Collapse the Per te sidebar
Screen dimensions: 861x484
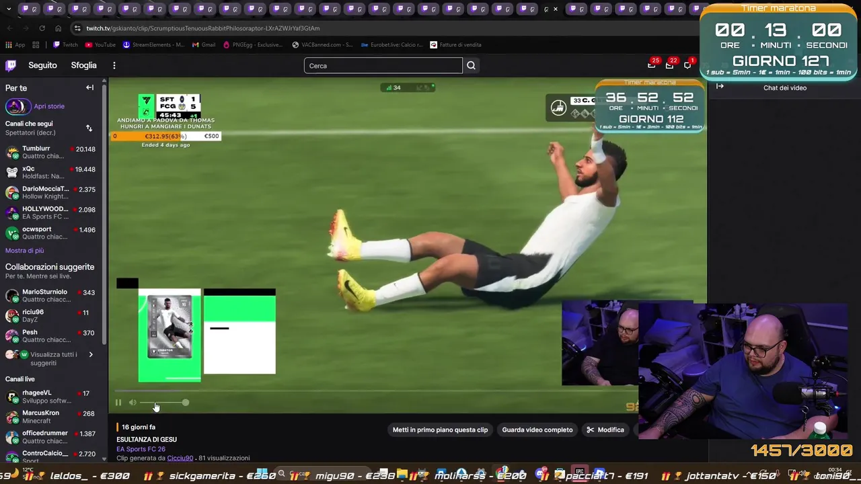coord(89,87)
